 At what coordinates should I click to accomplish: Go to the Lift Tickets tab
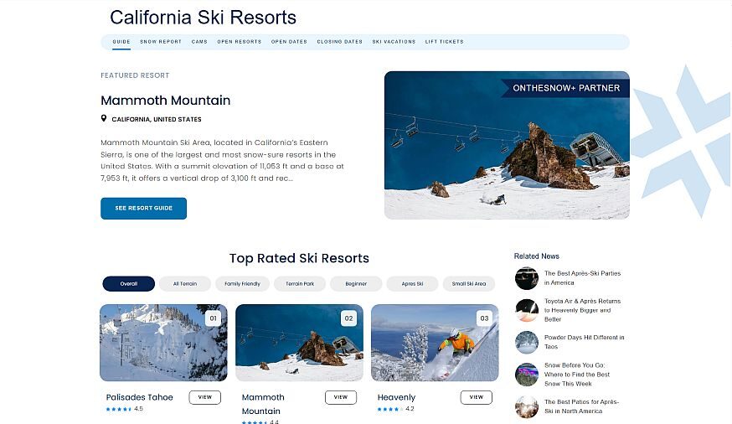tap(444, 42)
